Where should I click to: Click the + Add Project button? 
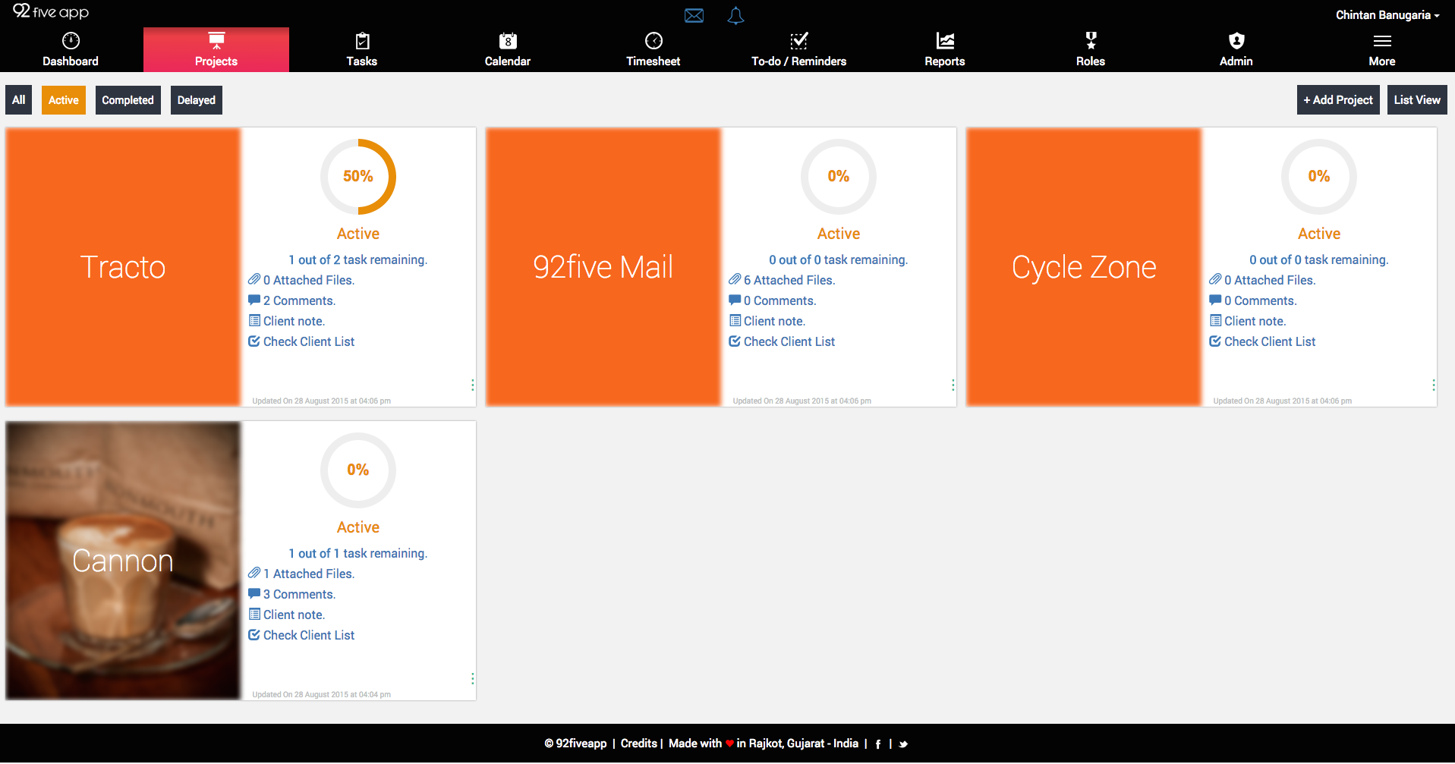click(x=1338, y=100)
